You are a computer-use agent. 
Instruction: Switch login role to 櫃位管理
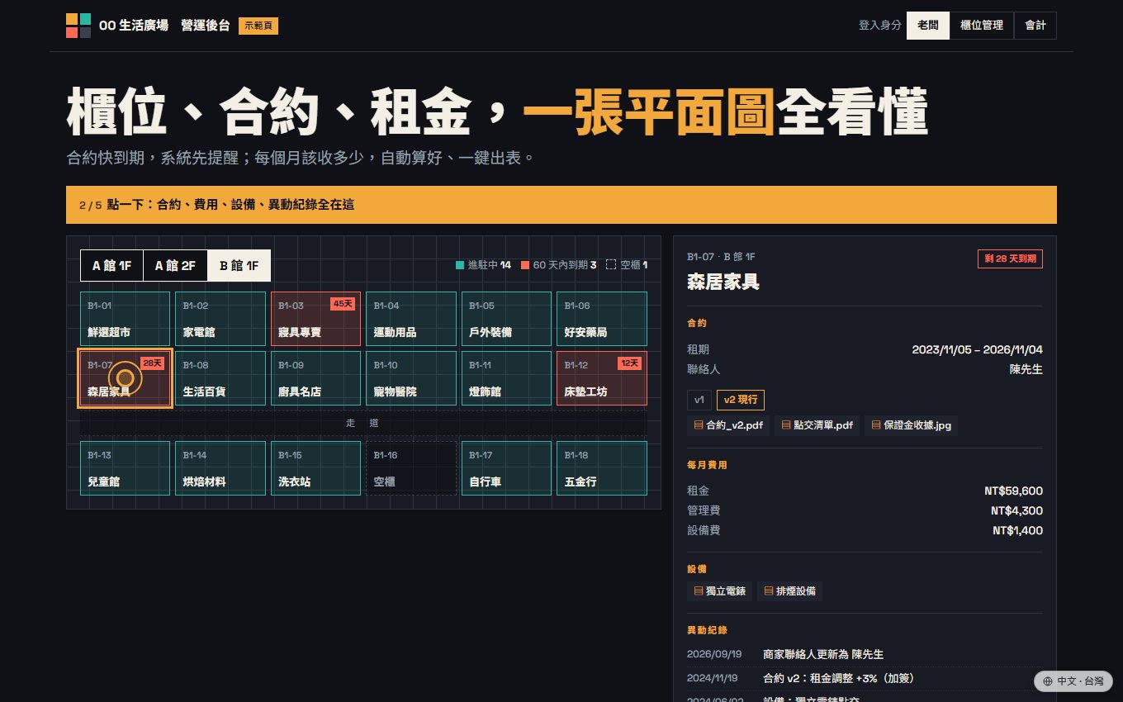tap(982, 26)
